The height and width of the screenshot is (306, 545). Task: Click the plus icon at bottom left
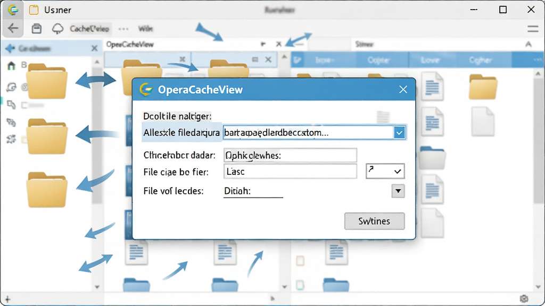tap(7, 299)
